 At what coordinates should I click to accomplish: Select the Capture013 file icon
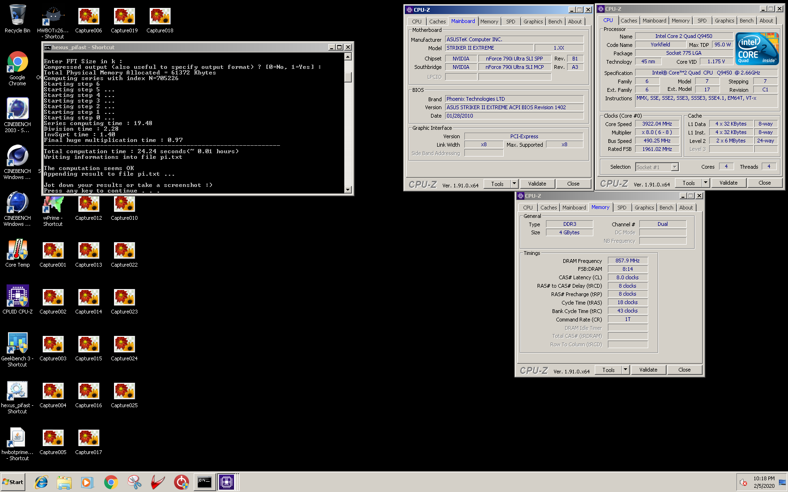pos(89,253)
